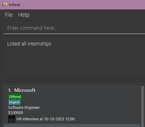
Task: Click the Offered status tag
Action: pos(15,97)
